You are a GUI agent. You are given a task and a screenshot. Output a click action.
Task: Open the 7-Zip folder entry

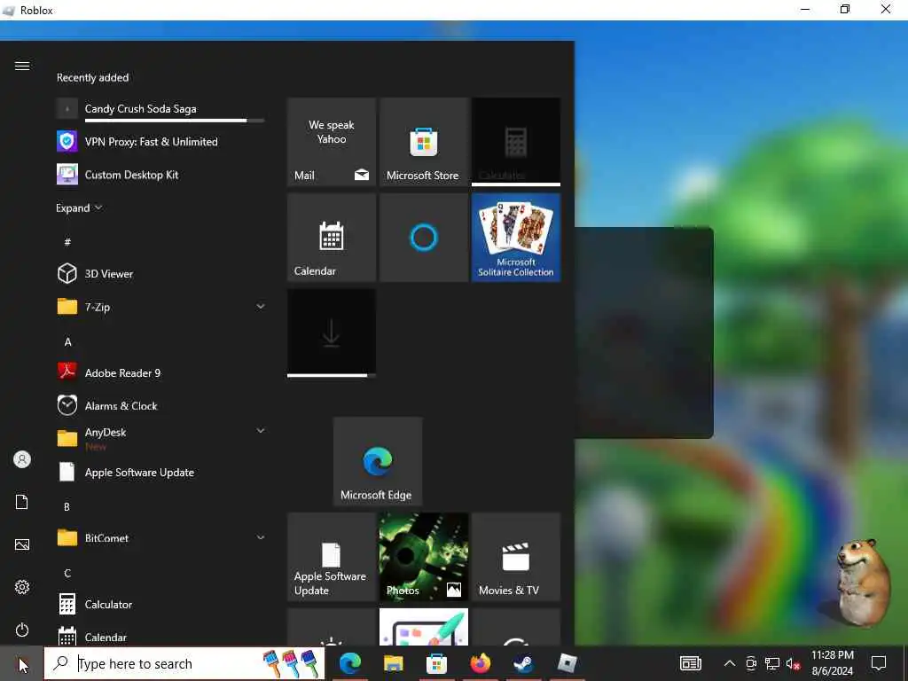click(160, 307)
